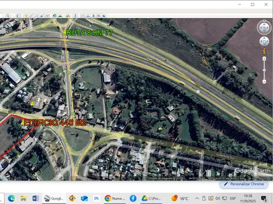Pan map down with Move joystick down arrow

(264, 44)
